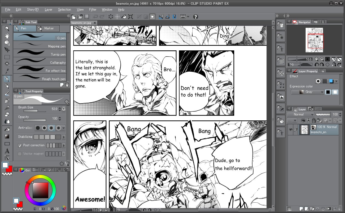Select the Text tool
Screen dimensions: 345x213
pos(7,151)
